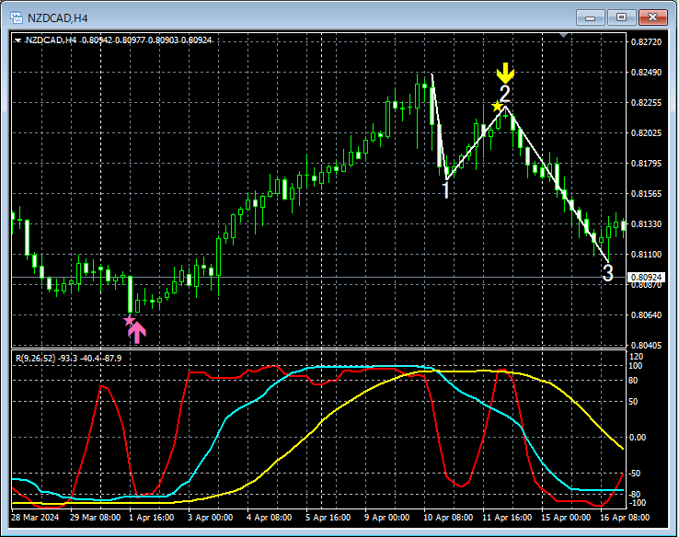The image size is (679, 537).
Task: Click time axis label 3 Apr 00:00
Action: 210,518
